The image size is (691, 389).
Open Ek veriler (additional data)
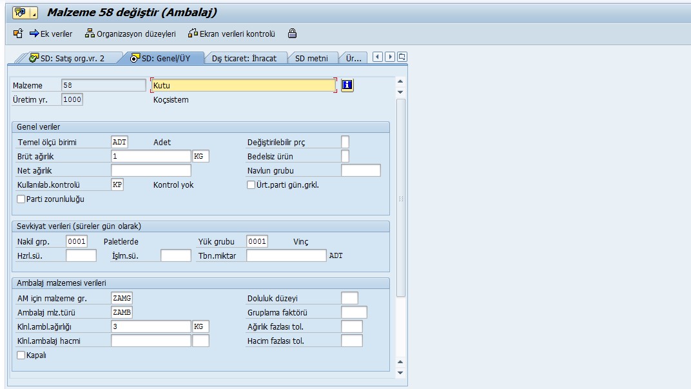tap(51, 34)
